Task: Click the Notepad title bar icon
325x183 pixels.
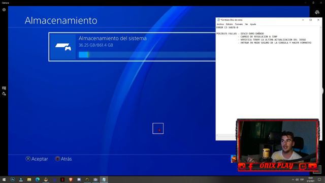Action: point(218,20)
